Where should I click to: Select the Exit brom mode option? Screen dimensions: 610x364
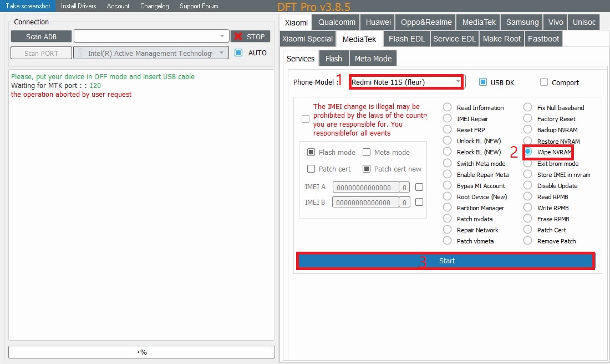click(x=527, y=163)
